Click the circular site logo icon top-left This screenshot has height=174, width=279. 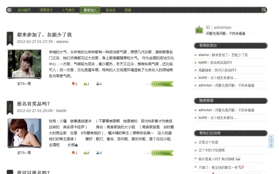pos(10,10)
